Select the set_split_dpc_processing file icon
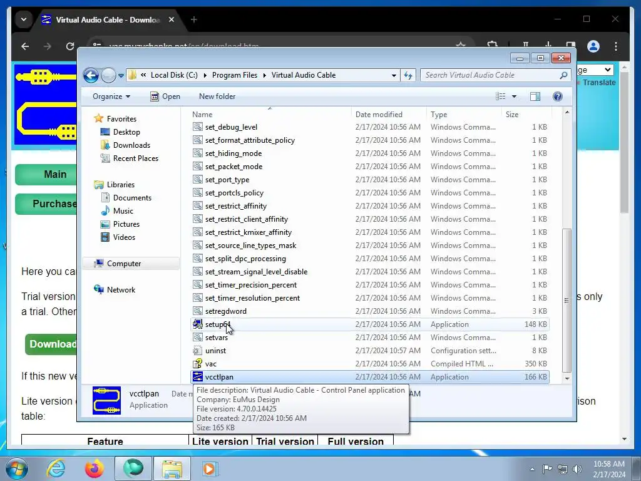The width and height of the screenshot is (641, 481). pyautogui.click(x=197, y=259)
